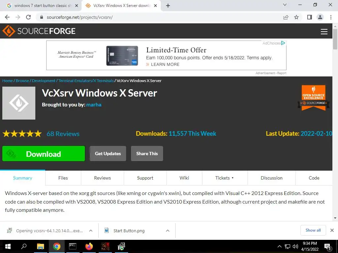Open the 68 Reviews link

(x=63, y=134)
